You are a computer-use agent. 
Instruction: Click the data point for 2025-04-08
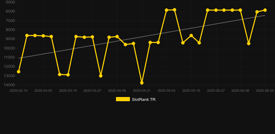click(117, 37)
